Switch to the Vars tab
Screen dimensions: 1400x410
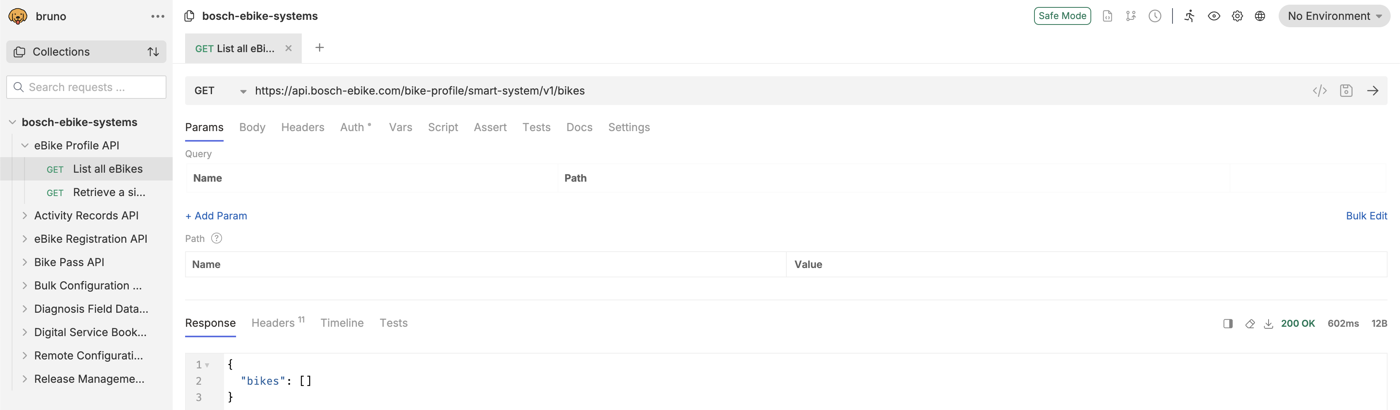[x=401, y=127]
